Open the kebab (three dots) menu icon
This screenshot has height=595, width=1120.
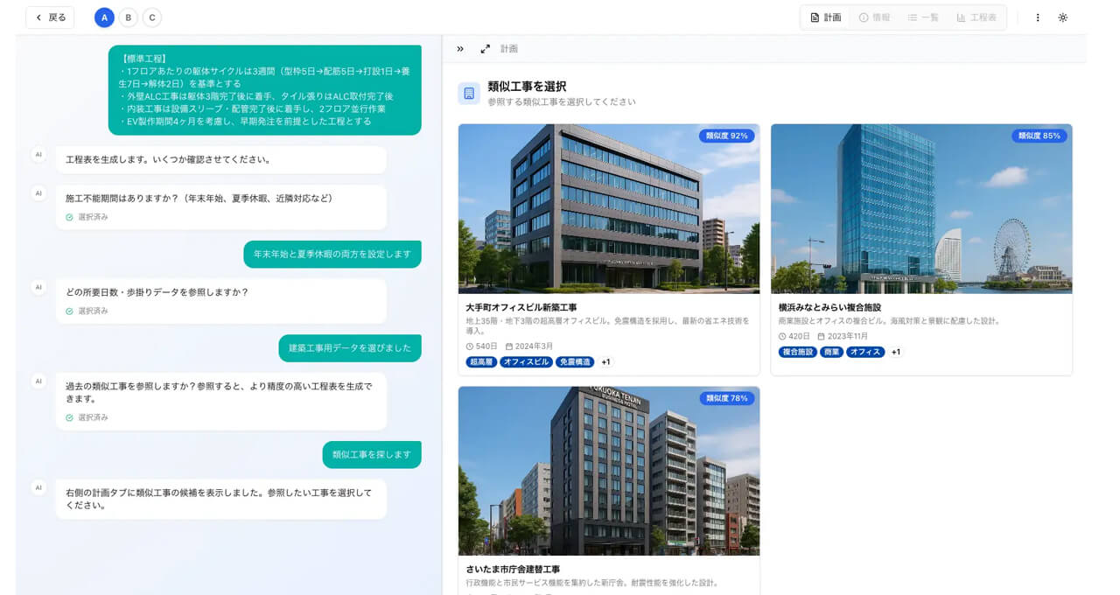coord(1037,17)
